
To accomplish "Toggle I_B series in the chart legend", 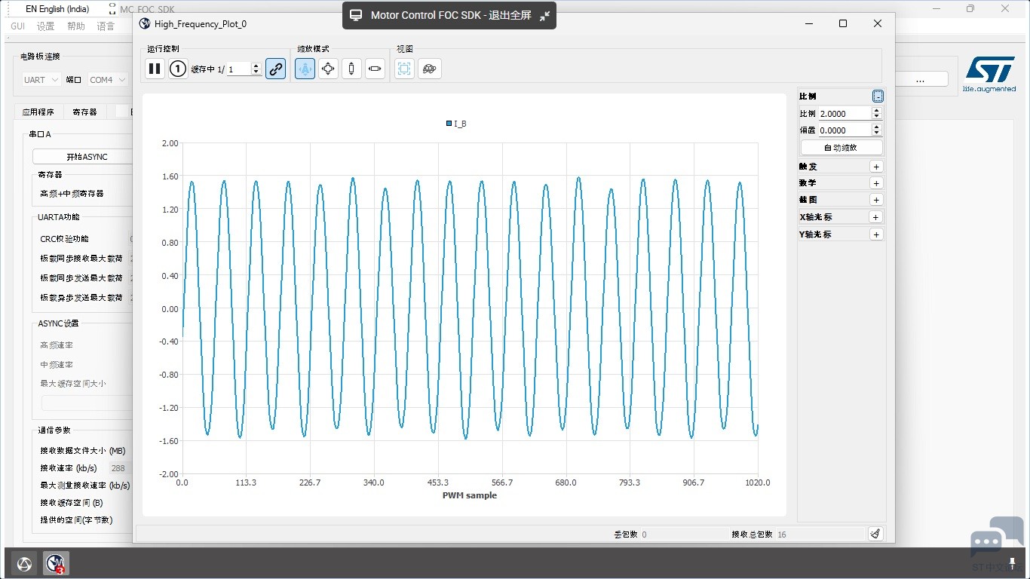I will pyautogui.click(x=456, y=124).
